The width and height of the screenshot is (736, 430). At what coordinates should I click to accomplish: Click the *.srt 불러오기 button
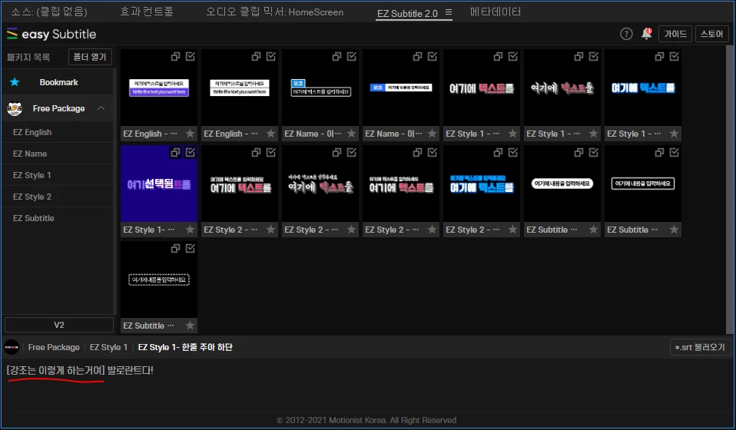(700, 348)
